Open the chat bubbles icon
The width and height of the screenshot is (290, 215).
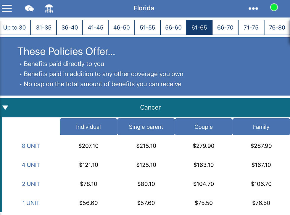[x=29, y=9]
